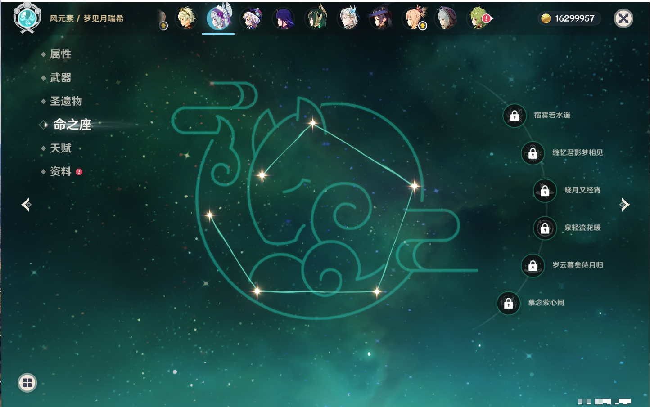
Task: Select the white-haired avatar with blue feather
Action: point(348,18)
